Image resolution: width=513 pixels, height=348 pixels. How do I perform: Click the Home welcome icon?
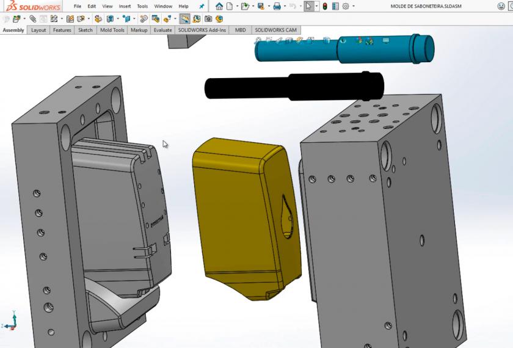click(219, 6)
